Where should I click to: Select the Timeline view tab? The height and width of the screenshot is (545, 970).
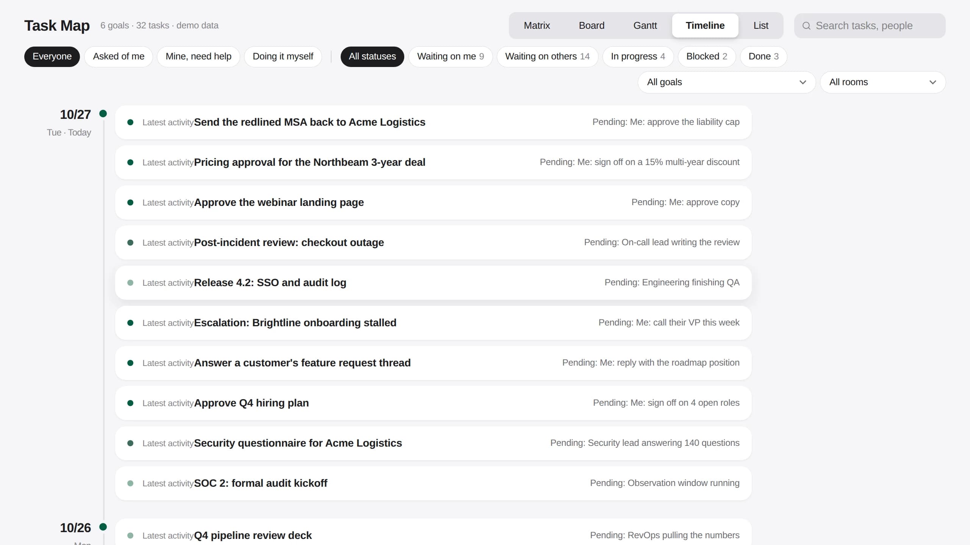705,25
